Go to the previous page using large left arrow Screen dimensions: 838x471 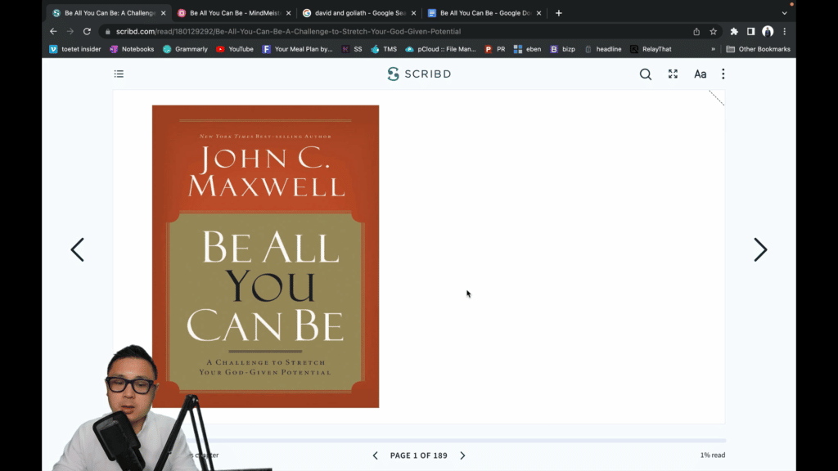pos(78,249)
